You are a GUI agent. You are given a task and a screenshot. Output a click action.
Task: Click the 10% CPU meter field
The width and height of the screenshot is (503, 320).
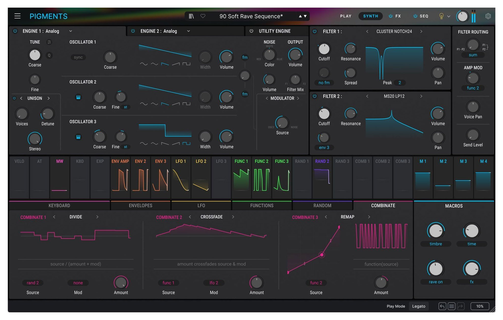(480, 306)
